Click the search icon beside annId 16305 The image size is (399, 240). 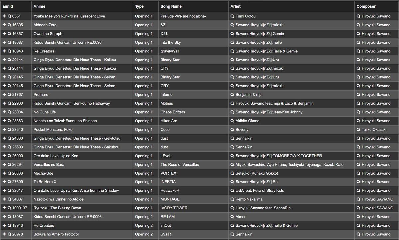[9, 25]
